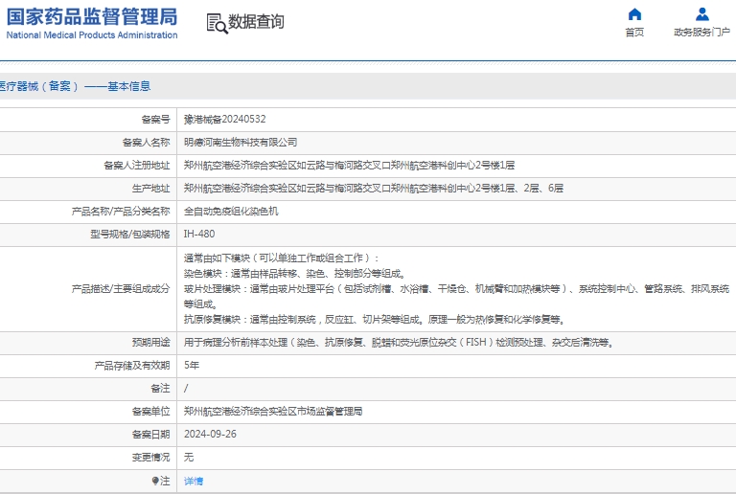Click the 备案人注册地址 value ending 2号楼1层
The image size is (736, 494).
349,166
